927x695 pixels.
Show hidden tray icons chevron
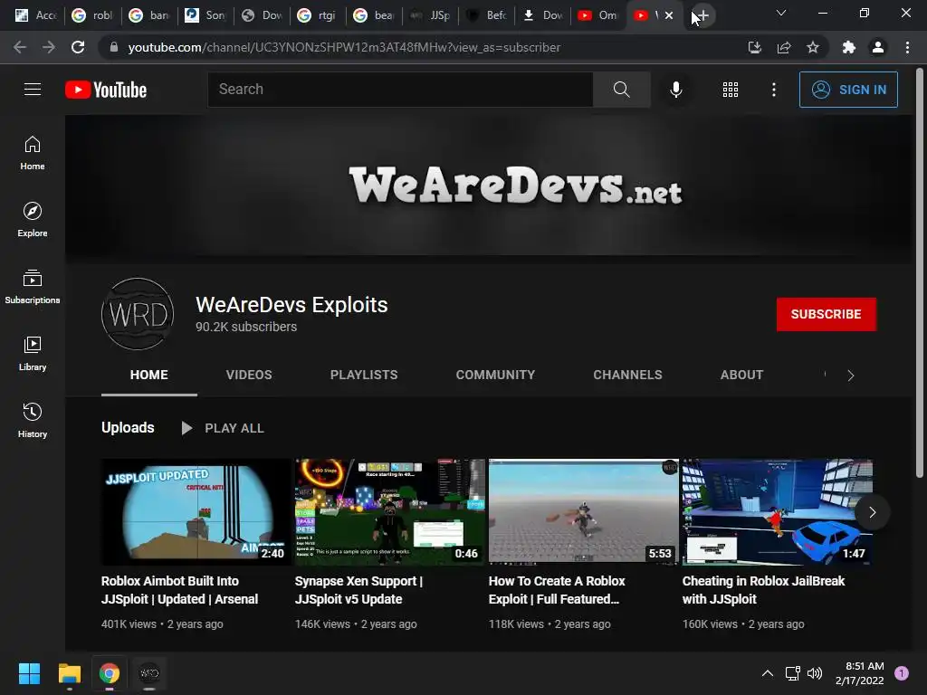(768, 673)
